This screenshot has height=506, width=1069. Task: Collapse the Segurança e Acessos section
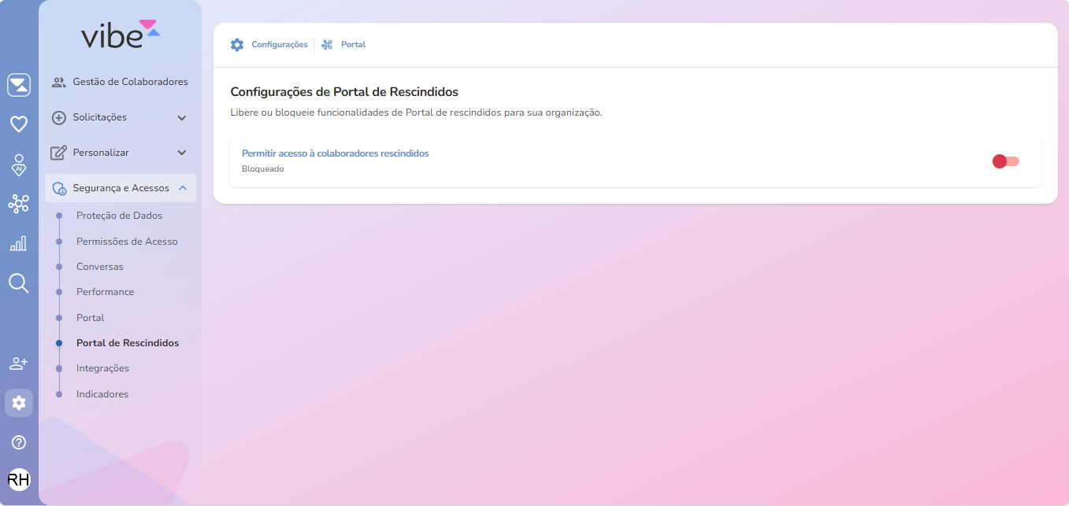coord(182,188)
